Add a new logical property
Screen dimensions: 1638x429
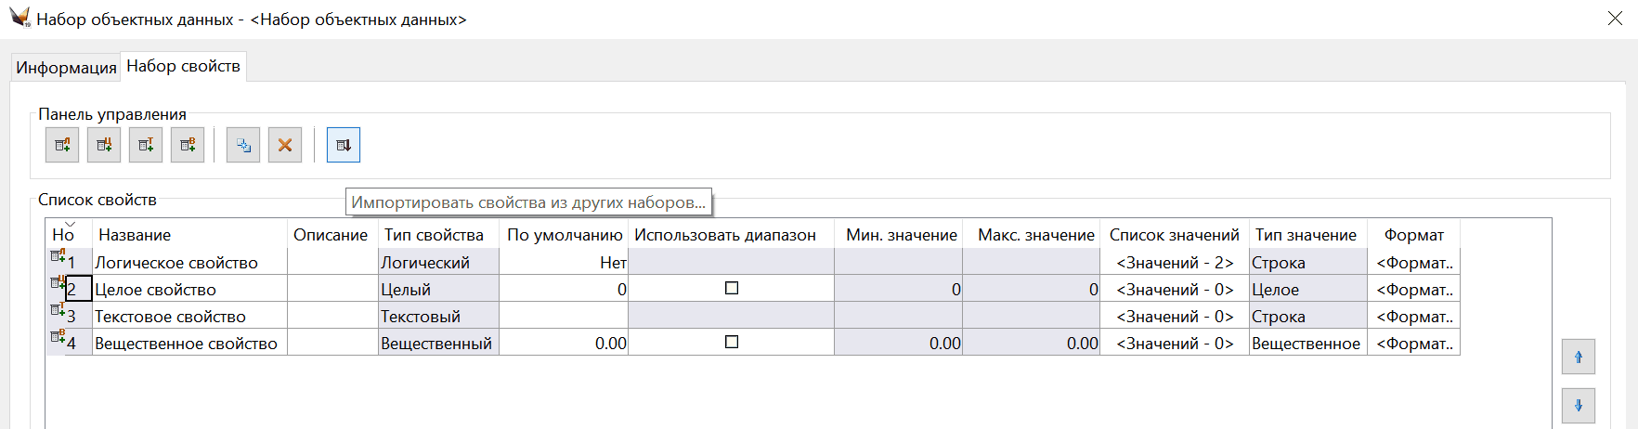click(62, 145)
